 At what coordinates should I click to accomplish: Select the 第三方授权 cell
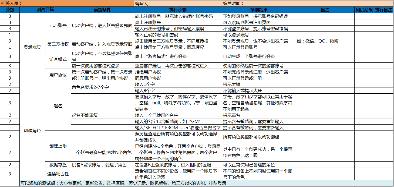(x=58, y=44)
